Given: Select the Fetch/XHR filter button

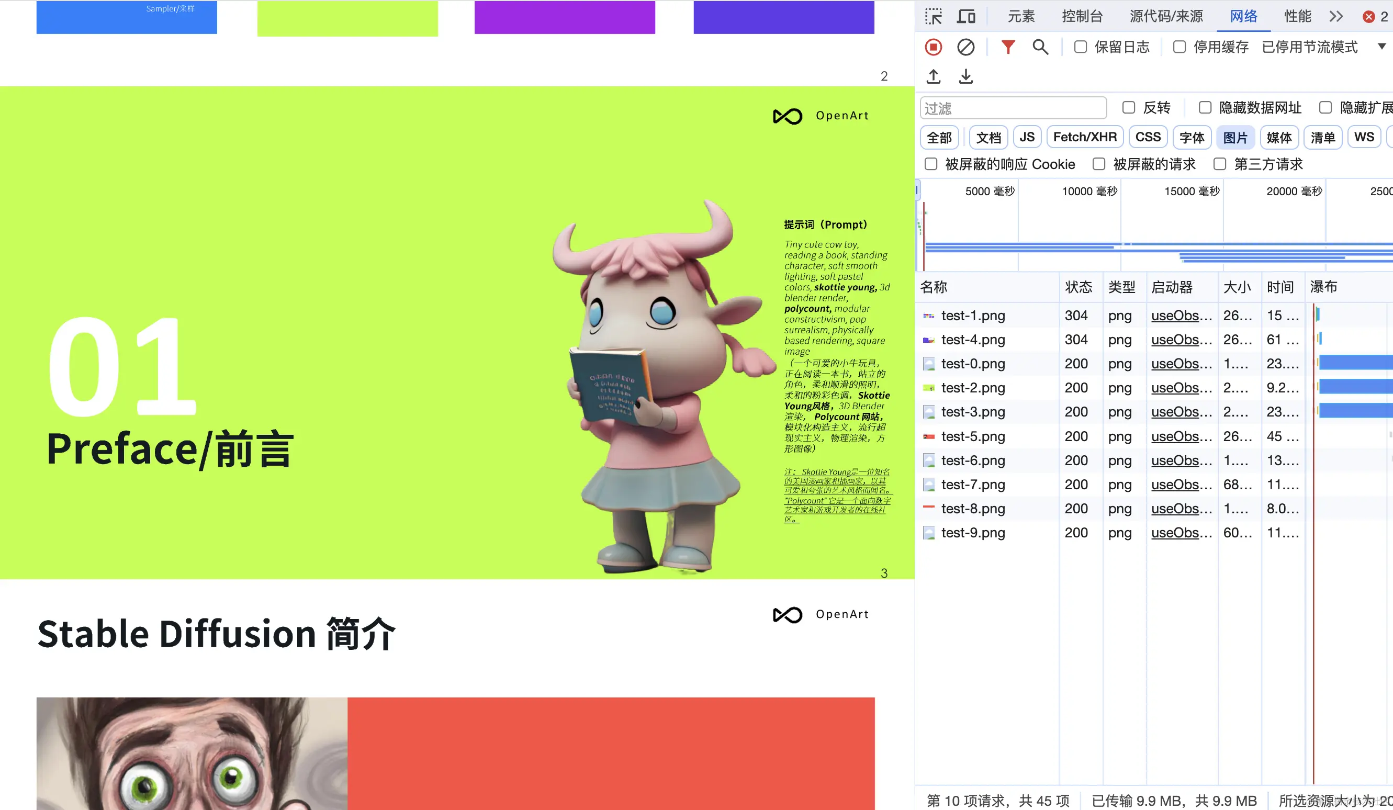Looking at the screenshot, I should point(1085,137).
